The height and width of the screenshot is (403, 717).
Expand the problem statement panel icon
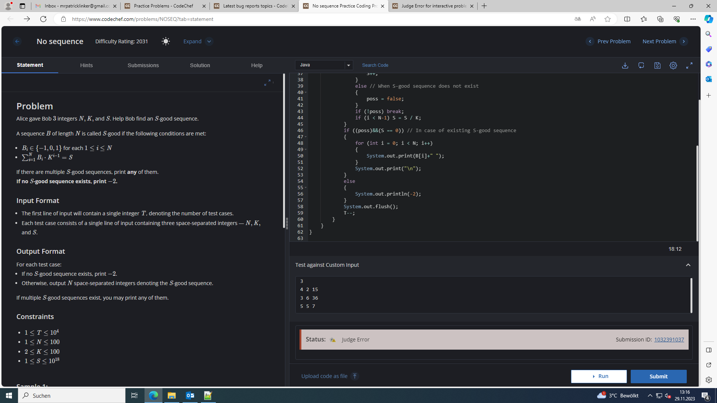[x=267, y=83]
